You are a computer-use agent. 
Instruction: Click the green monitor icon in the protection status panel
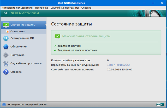(57, 37)
